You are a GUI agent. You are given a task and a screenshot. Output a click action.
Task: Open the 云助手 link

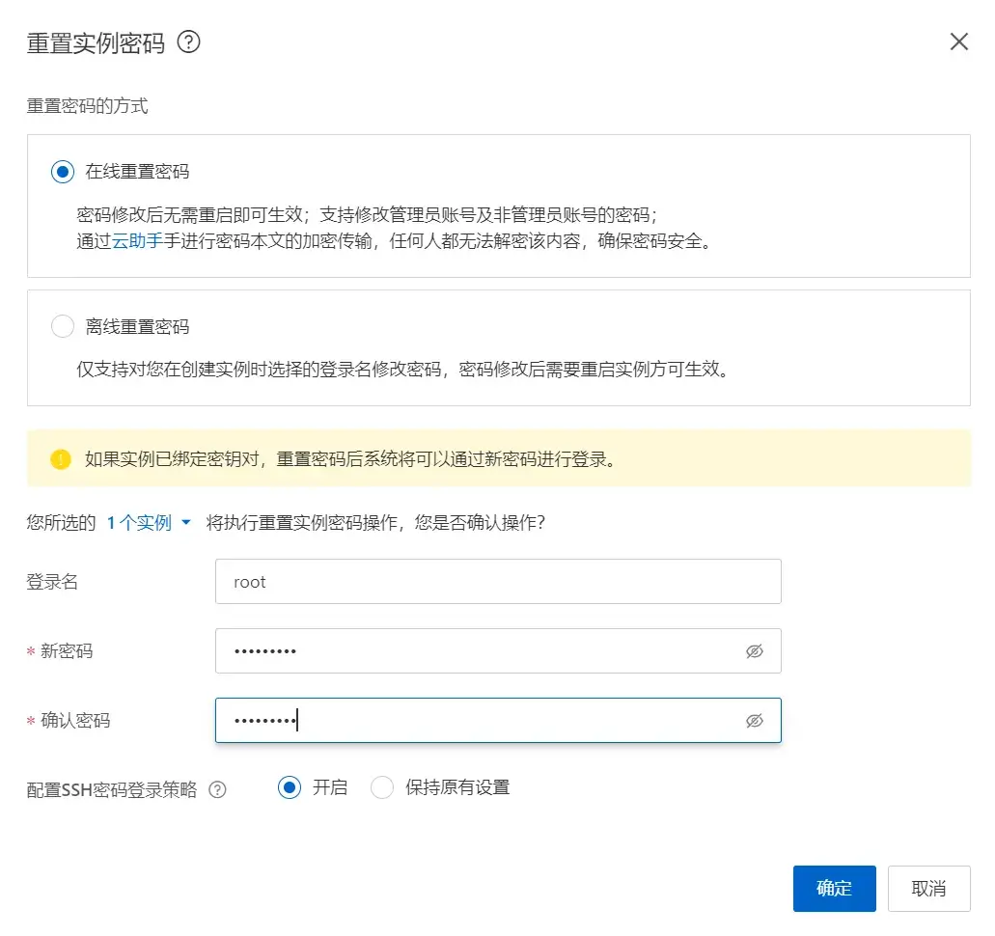tap(137, 241)
